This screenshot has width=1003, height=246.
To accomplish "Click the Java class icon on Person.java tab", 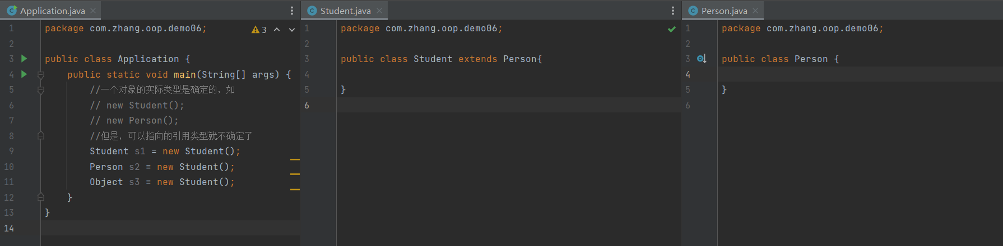I will tap(693, 11).
